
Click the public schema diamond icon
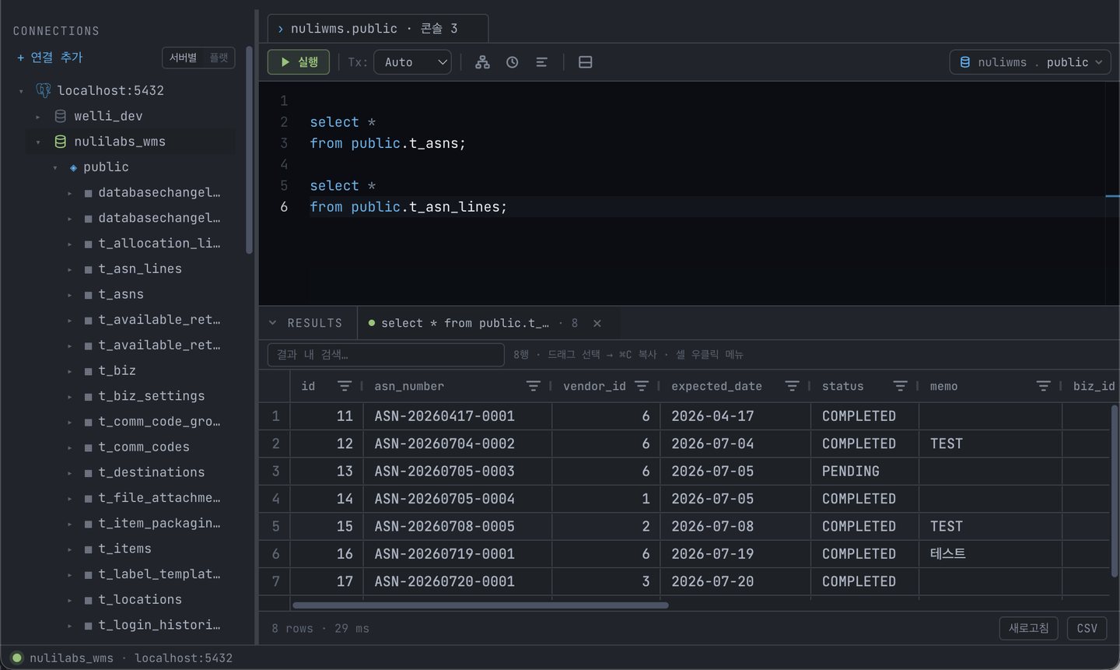point(73,167)
